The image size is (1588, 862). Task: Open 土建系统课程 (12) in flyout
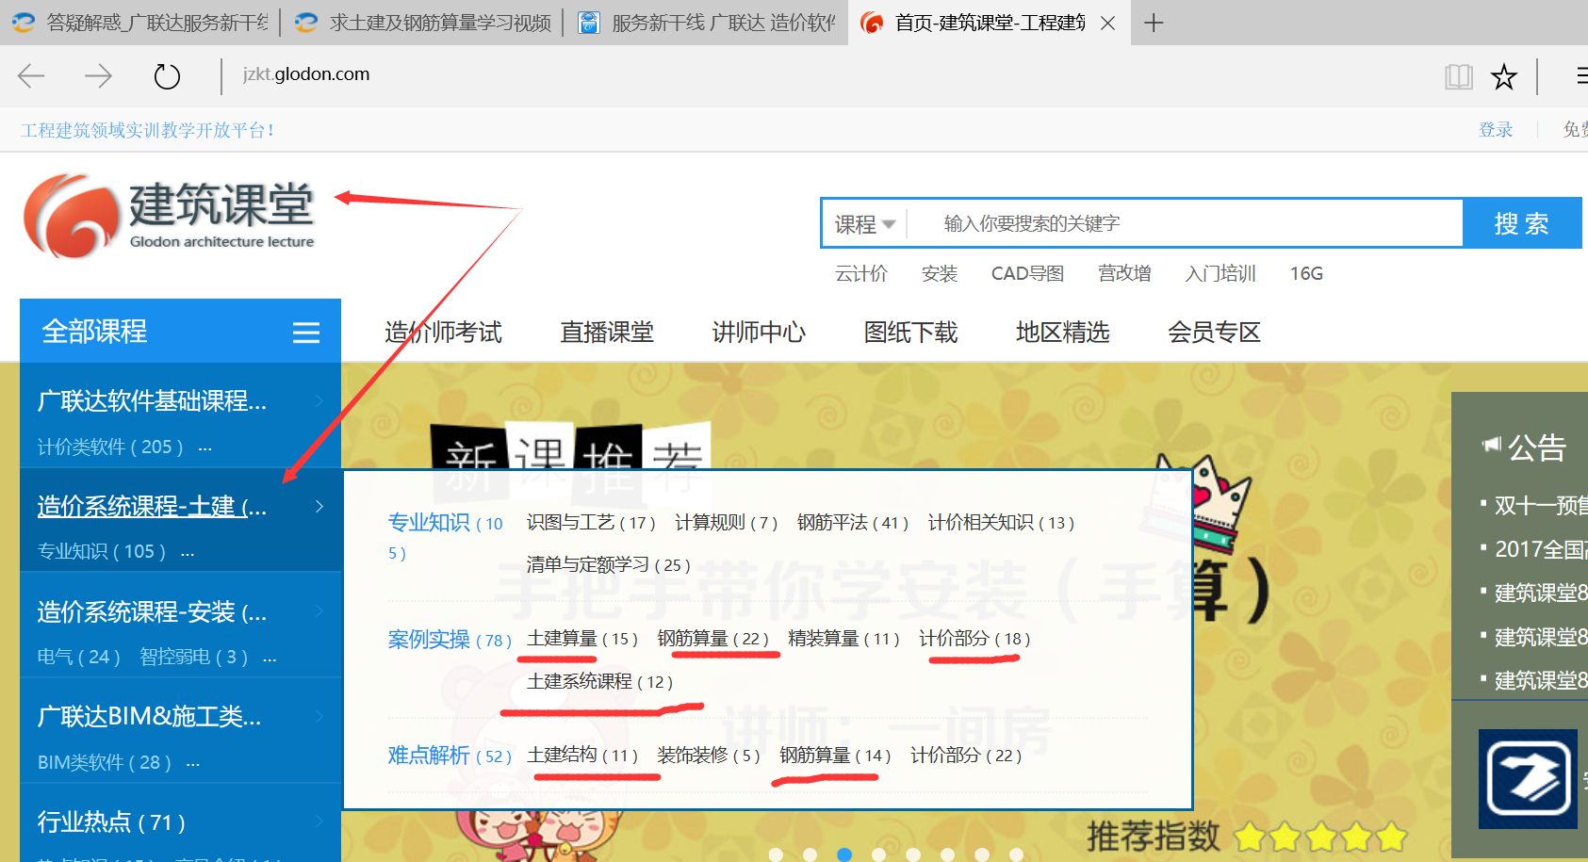tap(599, 682)
